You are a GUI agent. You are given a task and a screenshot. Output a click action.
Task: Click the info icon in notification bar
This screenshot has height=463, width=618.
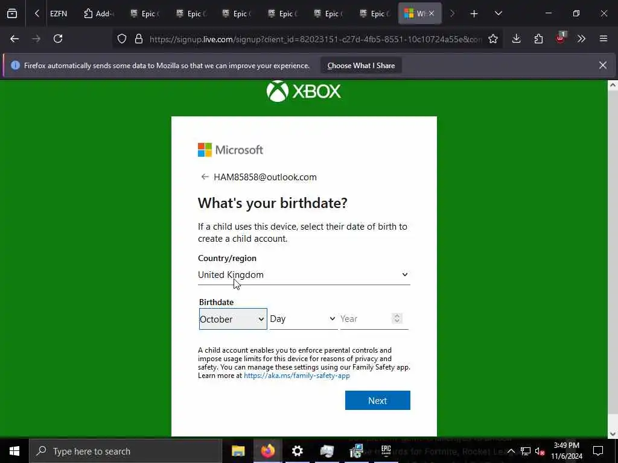15,65
